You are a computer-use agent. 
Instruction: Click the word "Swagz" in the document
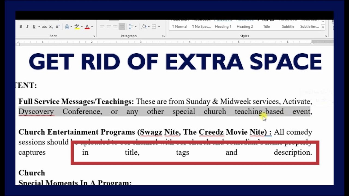coord(151,132)
